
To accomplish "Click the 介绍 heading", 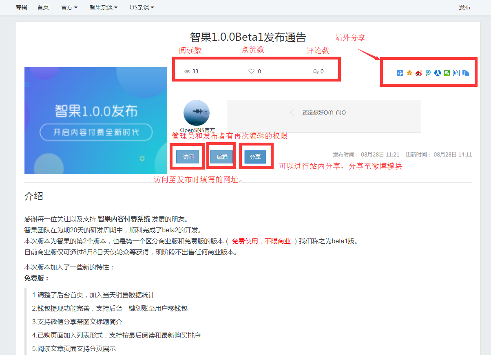I will (34, 196).
